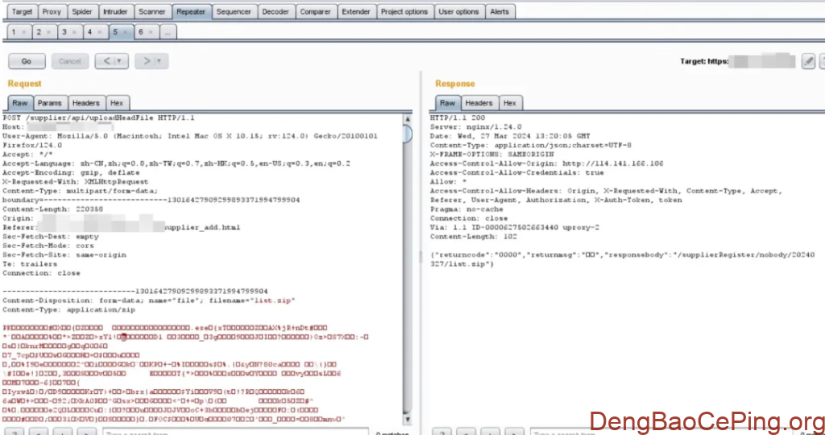This screenshot has width=825, height=435.
Task: Close Repeater tab 6 with its x
Action: click(151, 32)
